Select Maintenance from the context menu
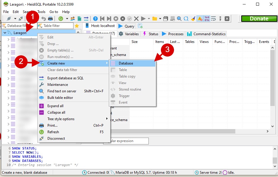 (x=74, y=85)
